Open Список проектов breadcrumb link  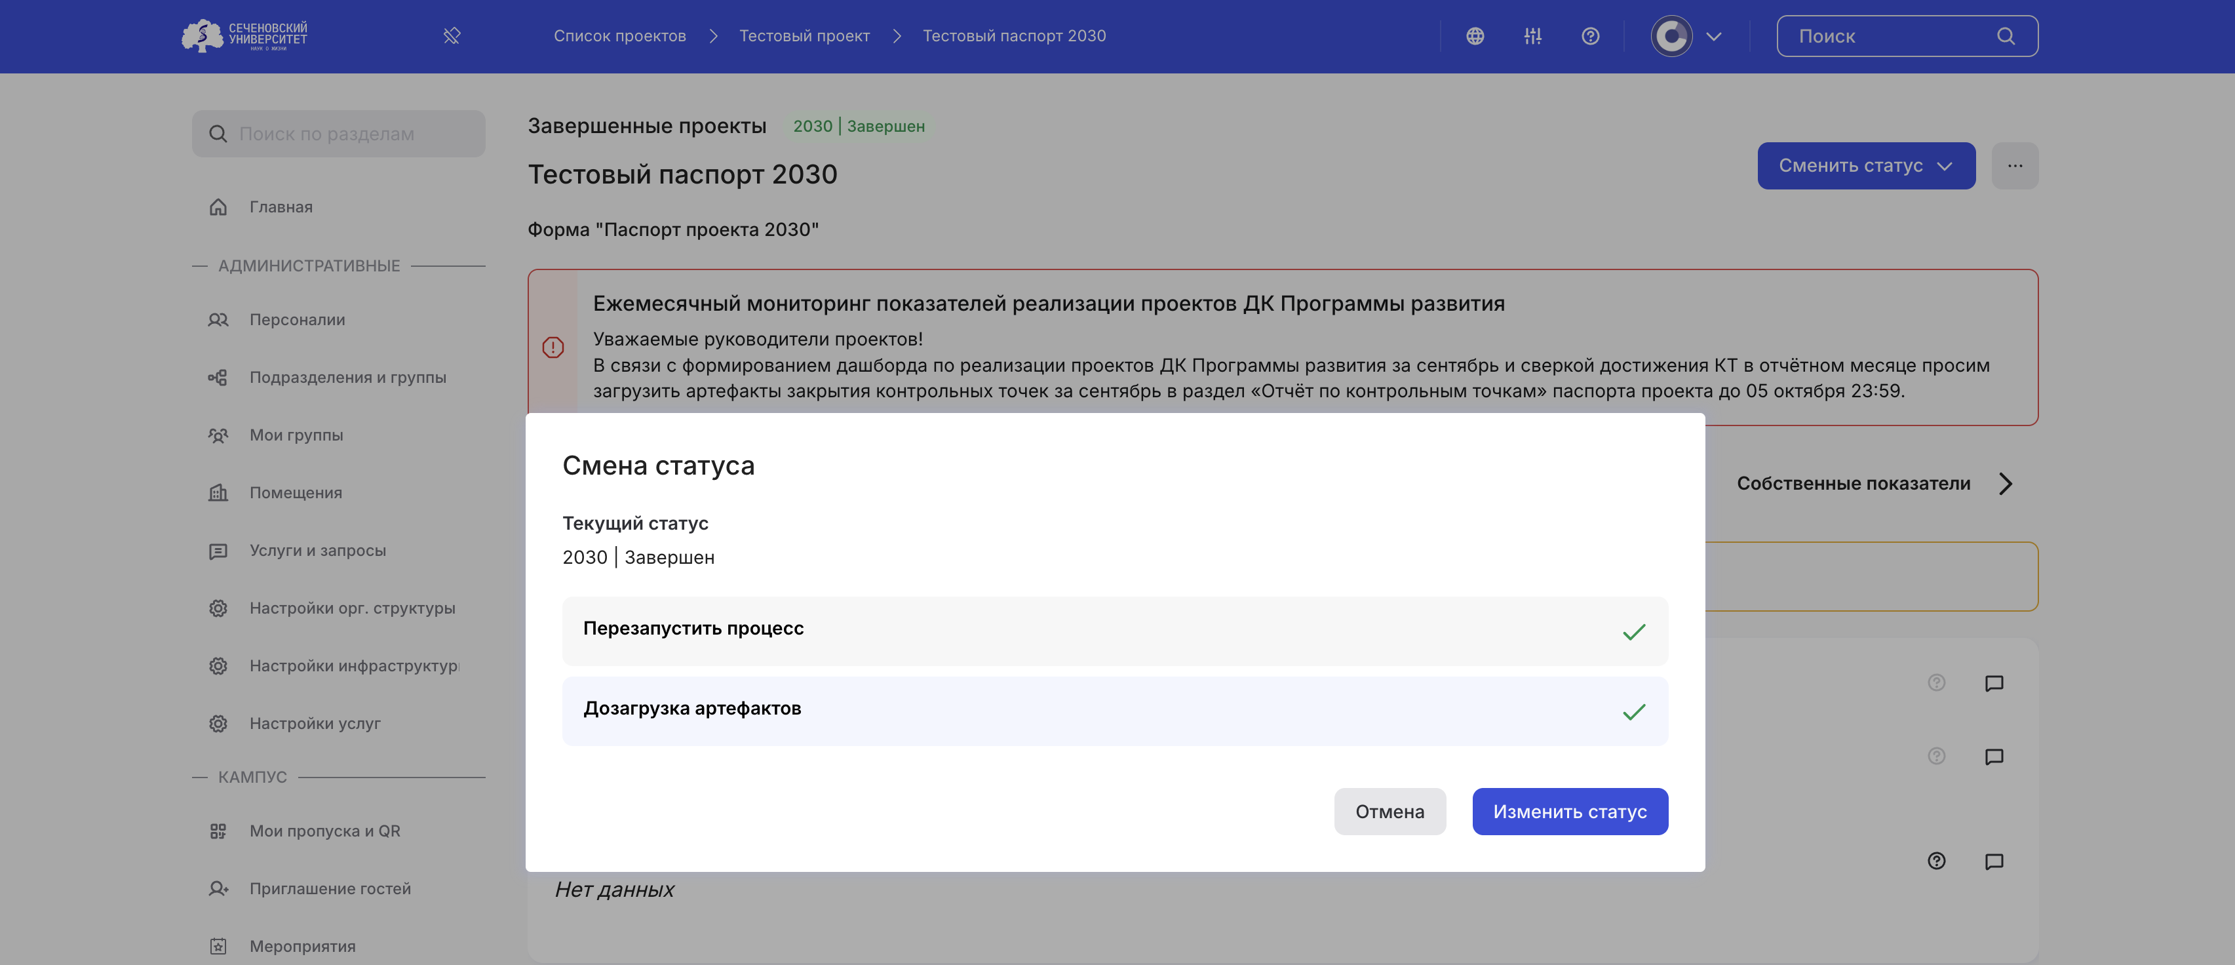pyautogui.click(x=619, y=37)
